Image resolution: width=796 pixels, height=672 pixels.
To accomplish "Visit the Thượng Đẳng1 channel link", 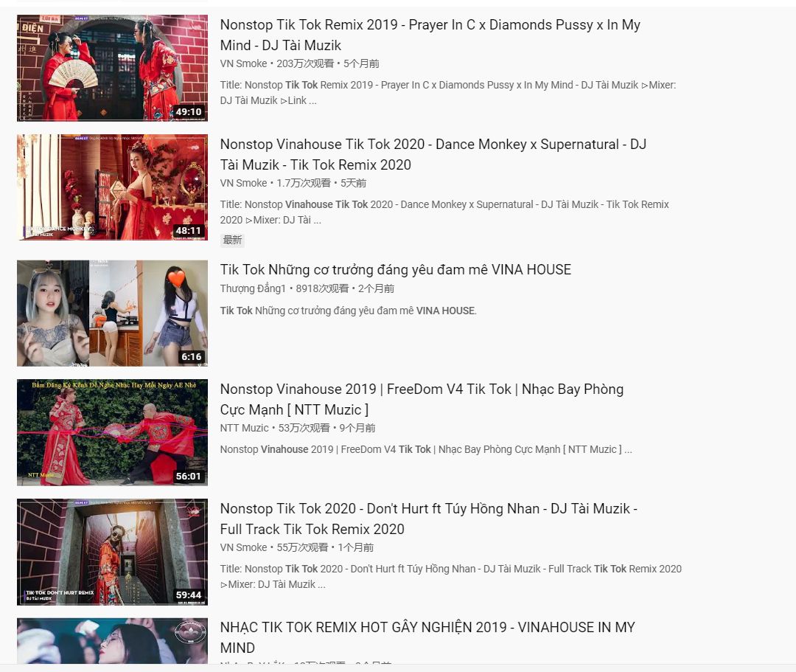I will point(253,288).
